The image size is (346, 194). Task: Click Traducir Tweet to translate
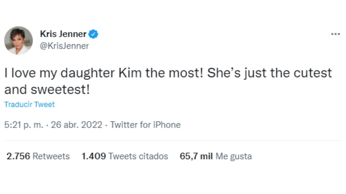(29, 104)
